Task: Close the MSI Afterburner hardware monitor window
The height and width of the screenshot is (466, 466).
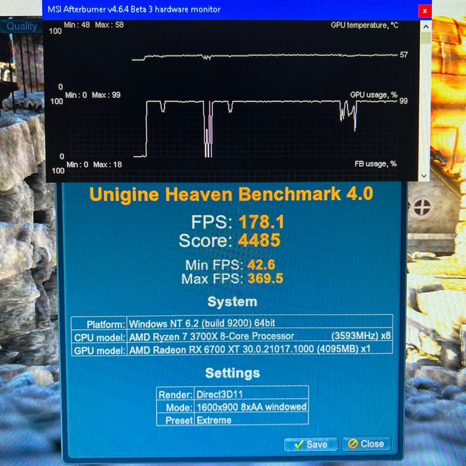Action: click(424, 10)
